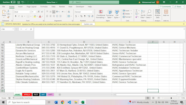This screenshot has height=105, width=186.
Task: Select the APRILLA sheet tab
Action: [x=27, y=95]
